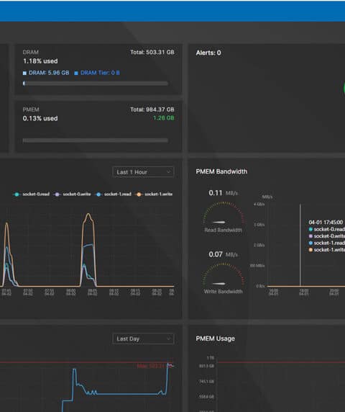Click the DRAM usage progress bar
This screenshot has height=412, width=345.
click(96, 84)
